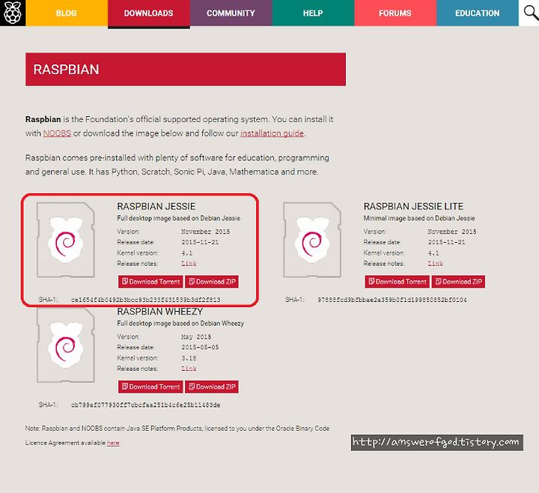This screenshot has height=493, width=539.
Task: Click the Raspbian Wheezy SD card image
Action: tap(66, 345)
